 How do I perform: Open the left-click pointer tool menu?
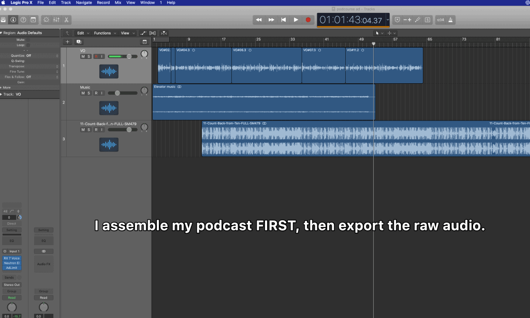pyautogui.click(x=379, y=33)
